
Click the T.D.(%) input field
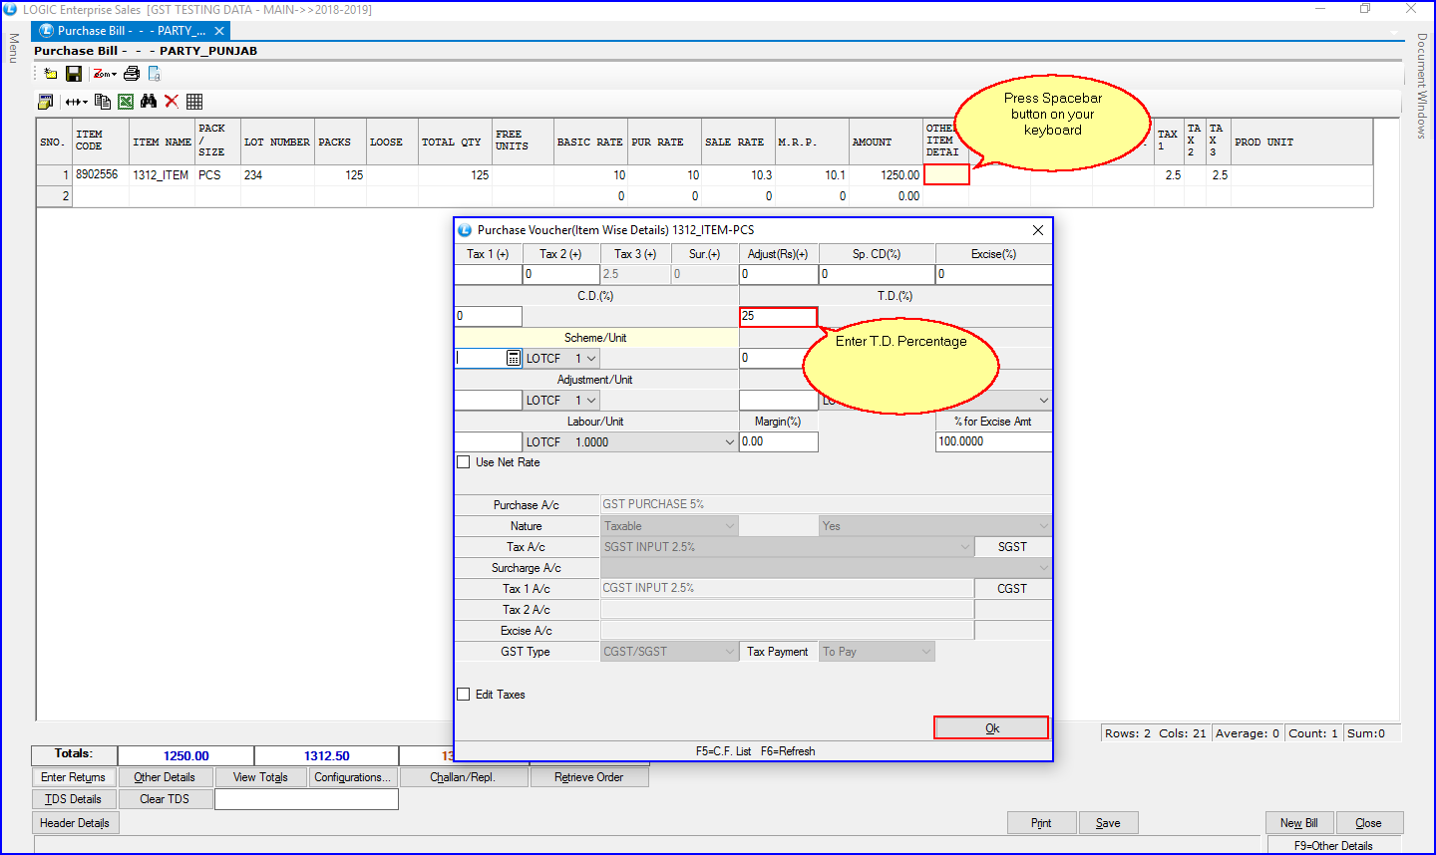click(778, 316)
